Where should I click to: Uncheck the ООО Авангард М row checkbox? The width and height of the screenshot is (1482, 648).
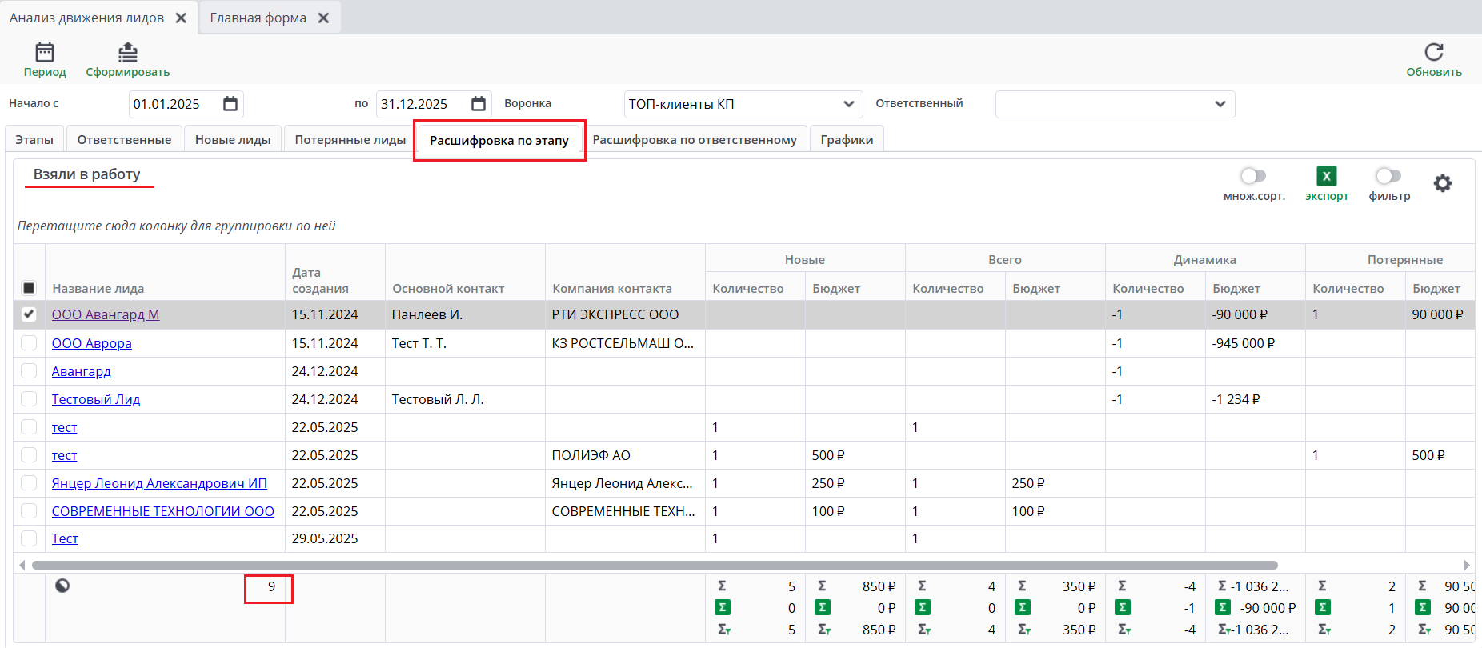(29, 314)
